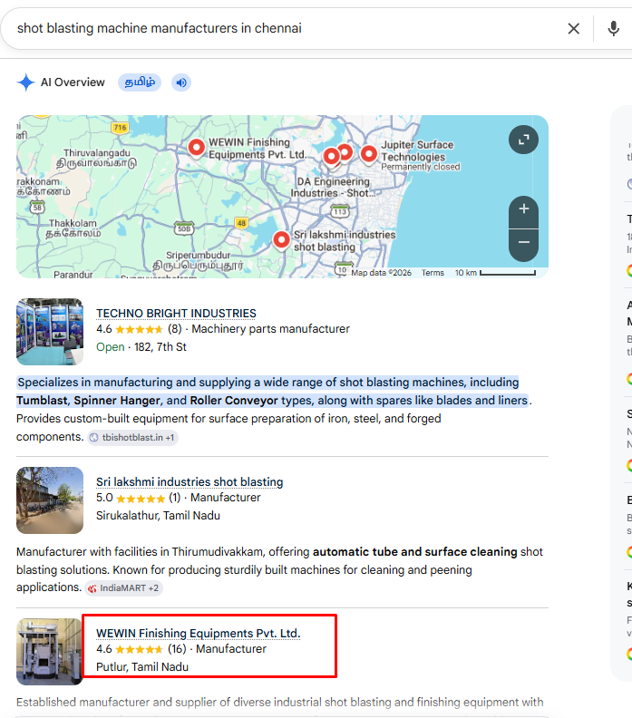The height and width of the screenshot is (718, 632).
Task: Click the TECHNO BRIGHT 4.6 star rating
Action: click(140, 329)
